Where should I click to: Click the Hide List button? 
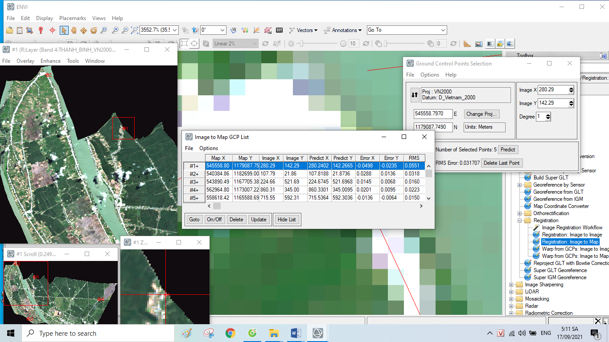click(x=287, y=220)
